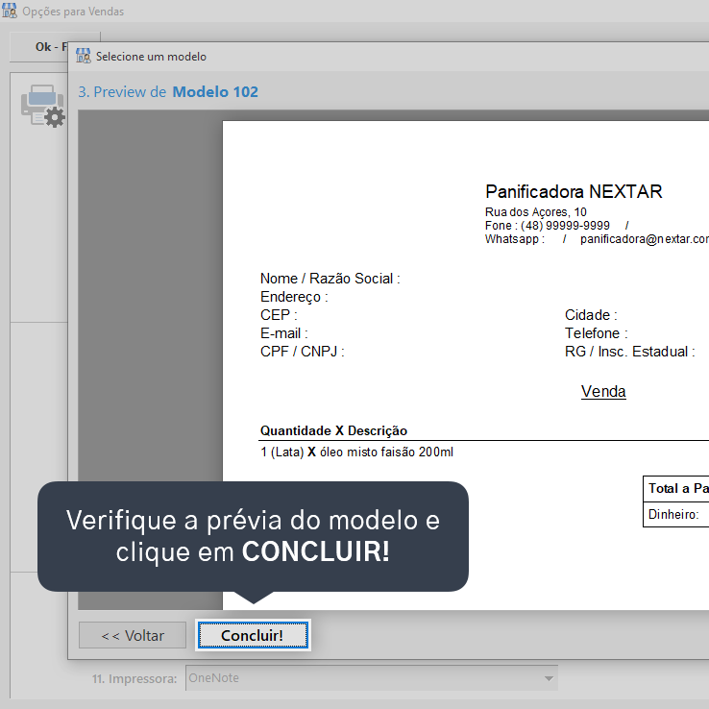Click the Selecione um modelo window icon
Screen dimensions: 709x709
[x=84, y=56]
